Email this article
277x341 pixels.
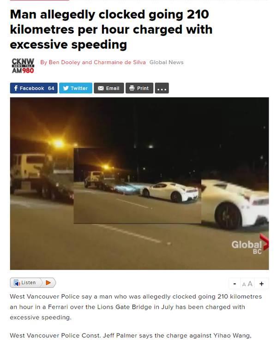[x=109, y=88]
